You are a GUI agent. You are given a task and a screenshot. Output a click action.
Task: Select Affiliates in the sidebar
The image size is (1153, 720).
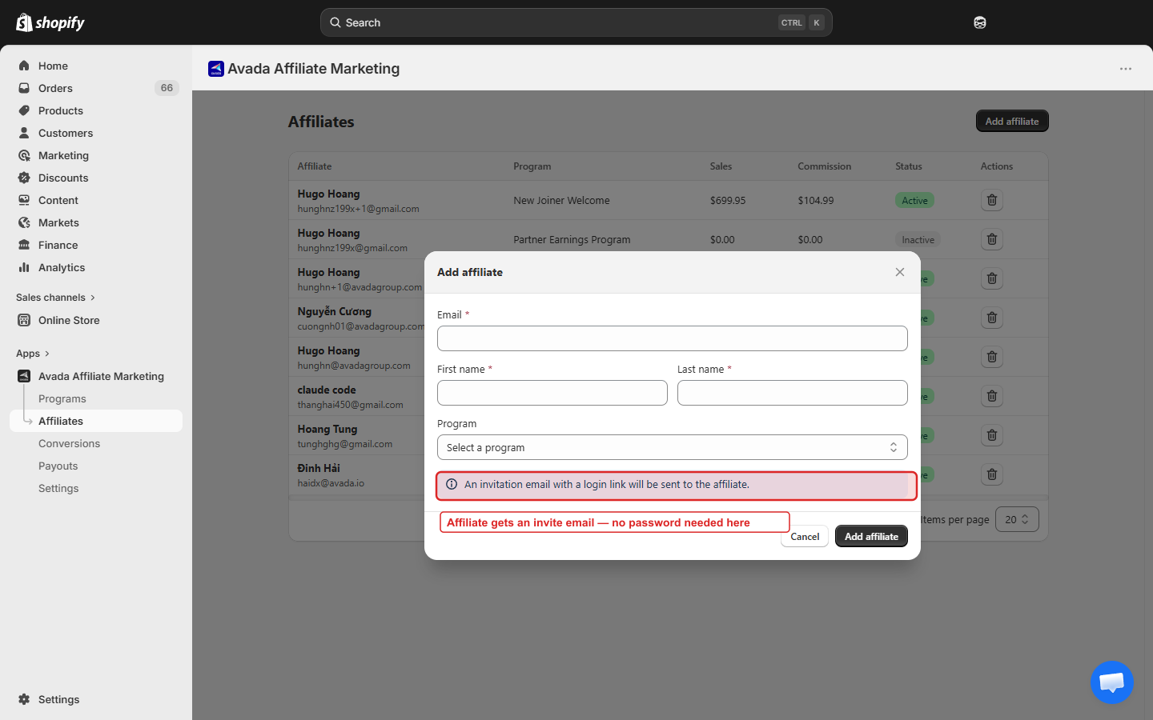(96, 421)
